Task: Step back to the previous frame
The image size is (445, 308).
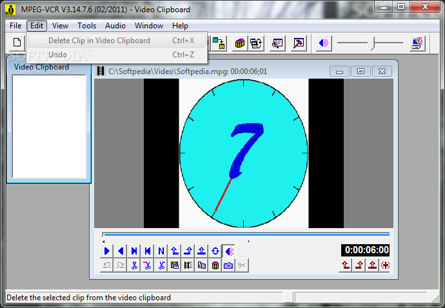Action: tap(148, 251)
